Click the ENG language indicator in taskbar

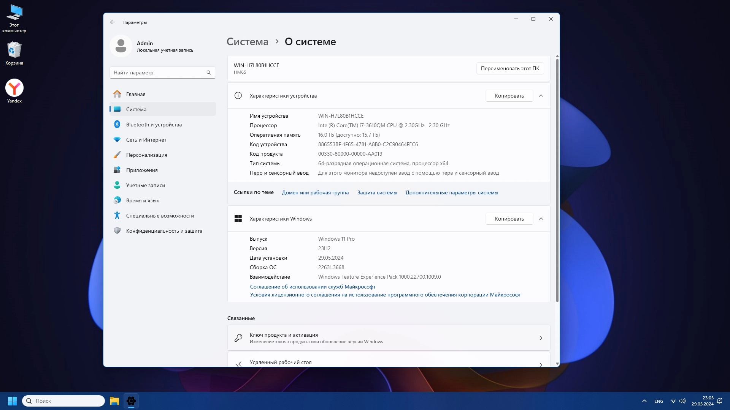click(659, 401)
